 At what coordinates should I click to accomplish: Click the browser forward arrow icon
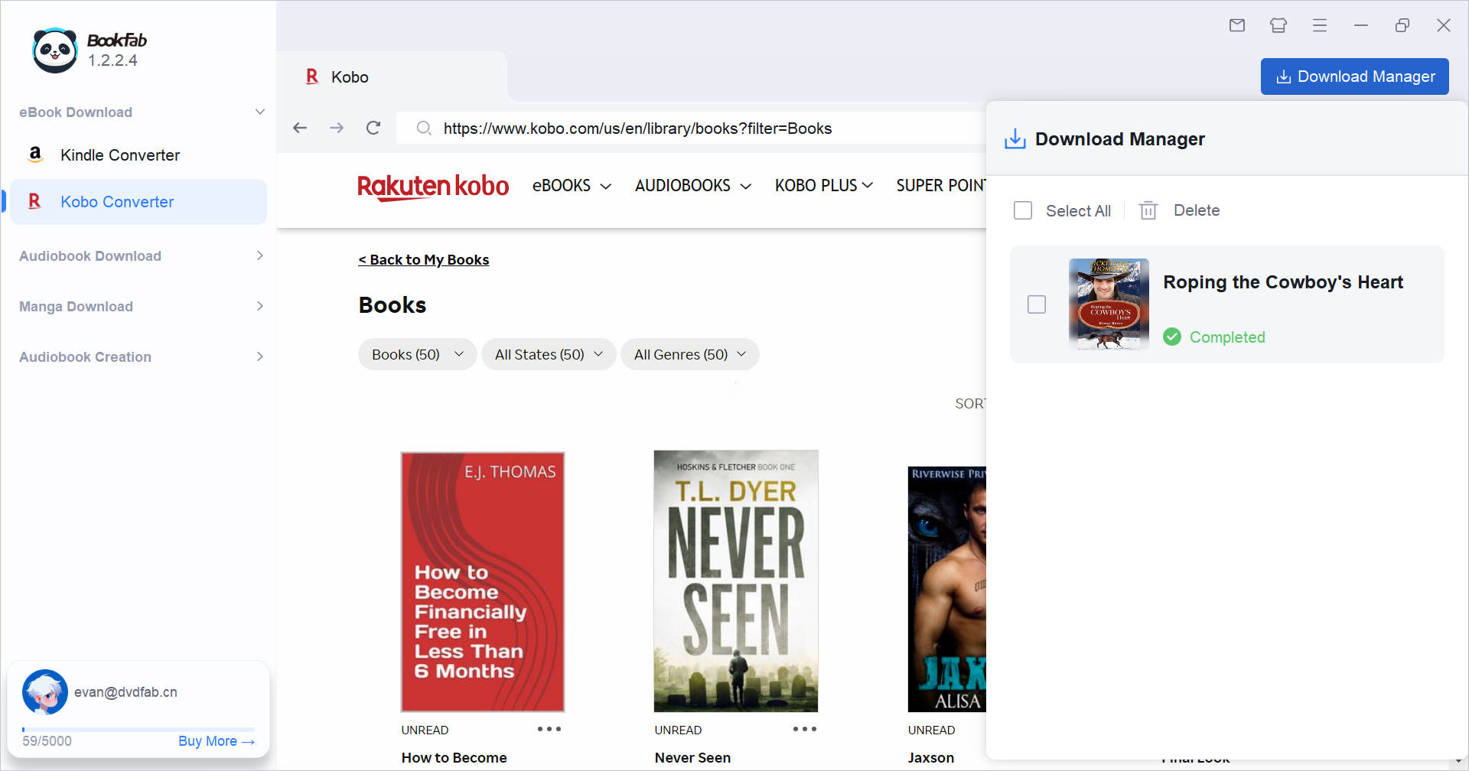[x=337, y=128]
